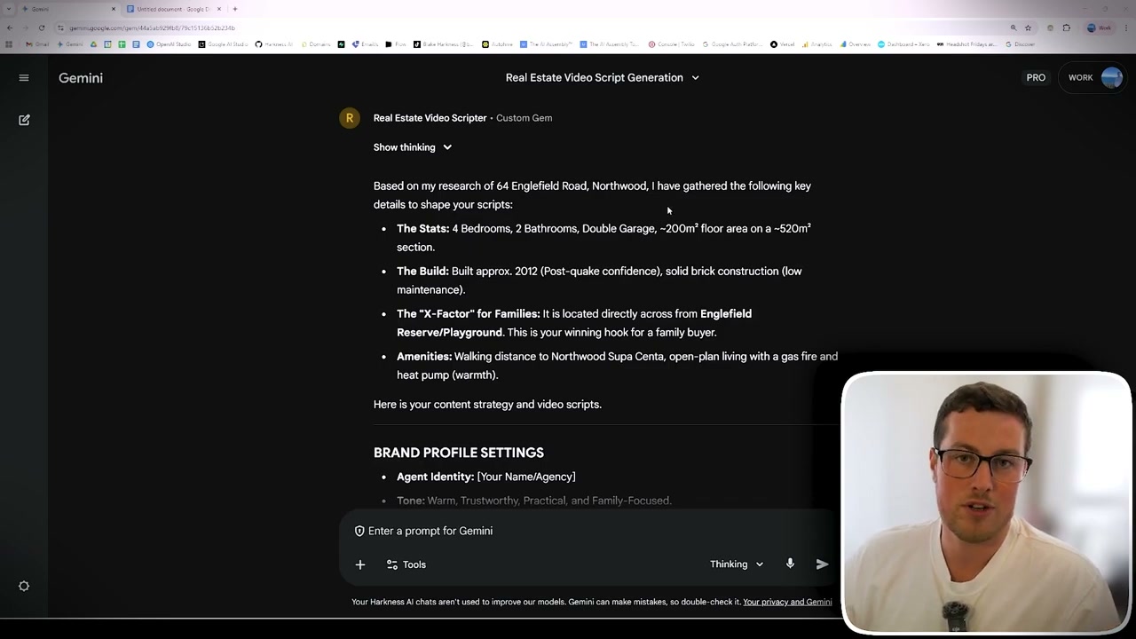Open the tab search chevron in Chrome

tap(8, 9)
